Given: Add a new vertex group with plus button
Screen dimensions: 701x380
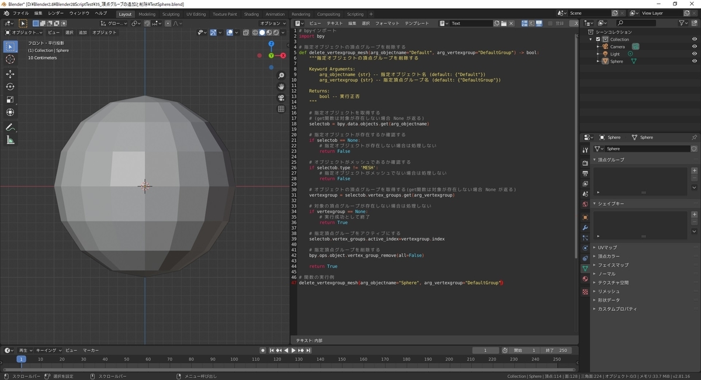Looking at the screenshot, I should (x=694, y=171).
